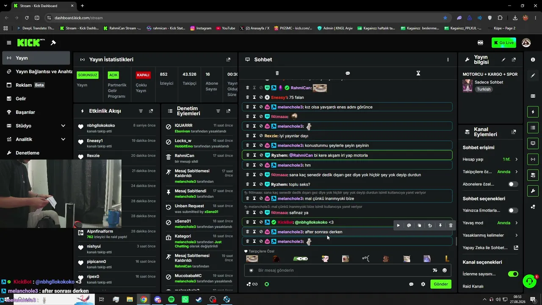Click the trash icon under Sohbet header
542x305 pixels.
[x=277, y=73]
